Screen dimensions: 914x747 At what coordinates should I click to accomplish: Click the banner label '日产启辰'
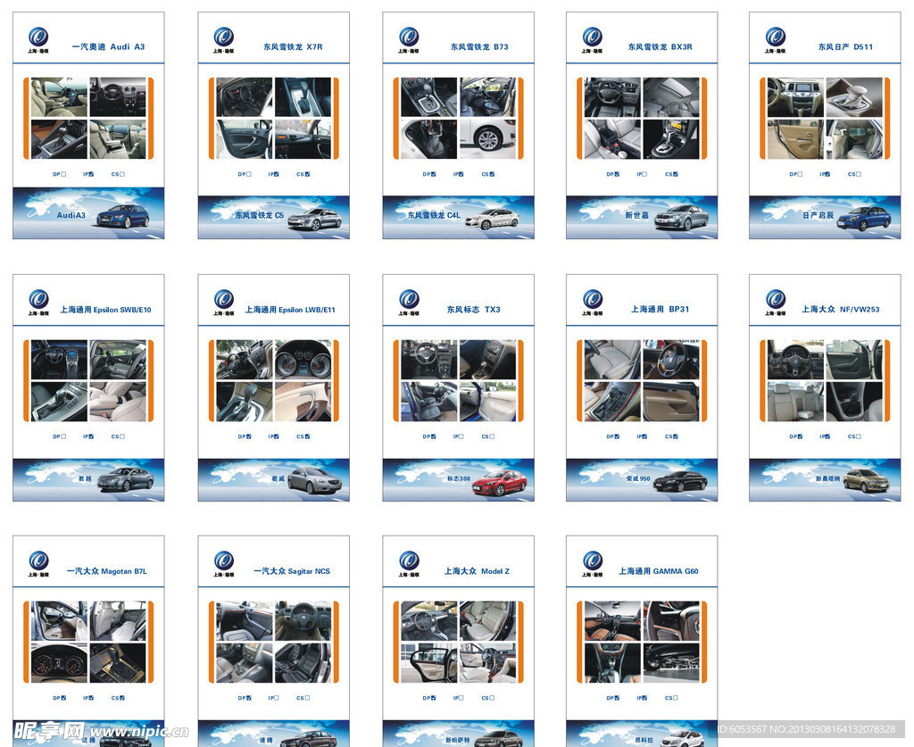[x=818, y=215]
